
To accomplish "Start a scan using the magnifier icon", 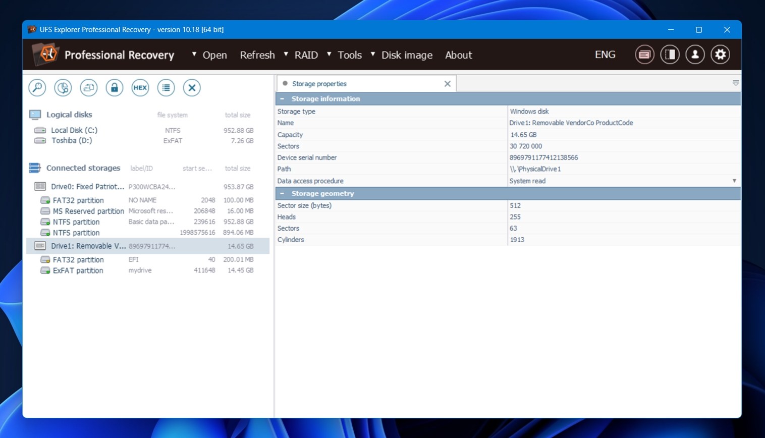I will 37,87.
